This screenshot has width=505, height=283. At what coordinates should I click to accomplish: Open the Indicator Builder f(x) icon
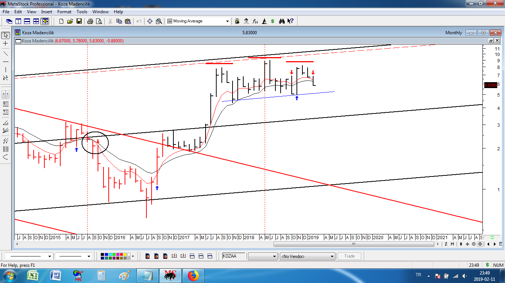[255, 21]
